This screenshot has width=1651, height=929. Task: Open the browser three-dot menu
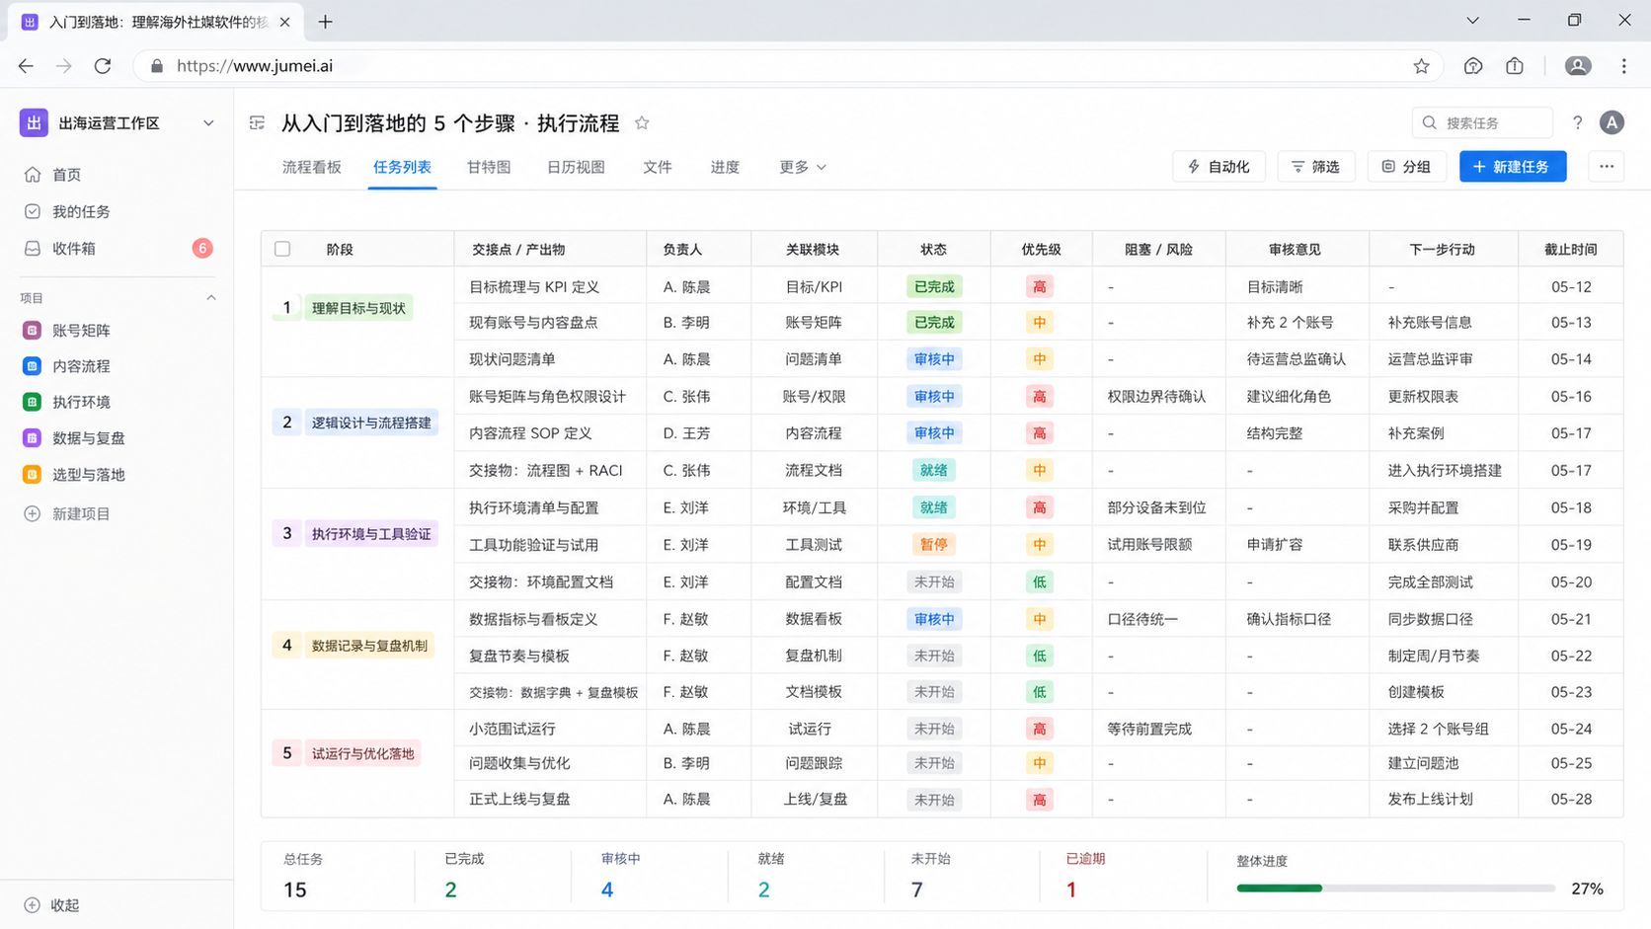pyautogui.click(x=1624, y=66)
